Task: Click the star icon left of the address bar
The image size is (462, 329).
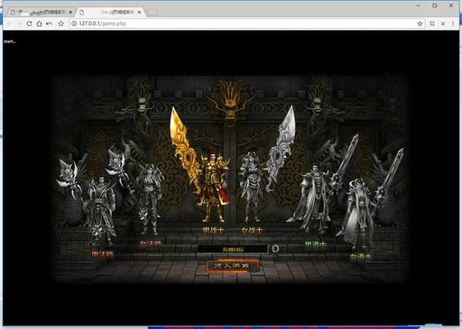Action: (x=60, y=23)
